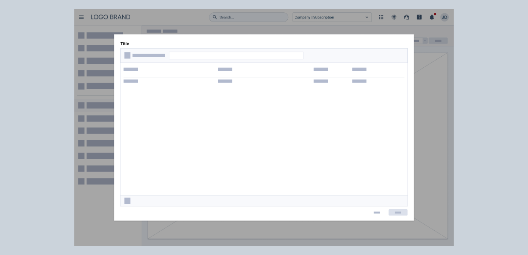Click the apps grid launcher icon
528x255 pixels.
[381, 17]
